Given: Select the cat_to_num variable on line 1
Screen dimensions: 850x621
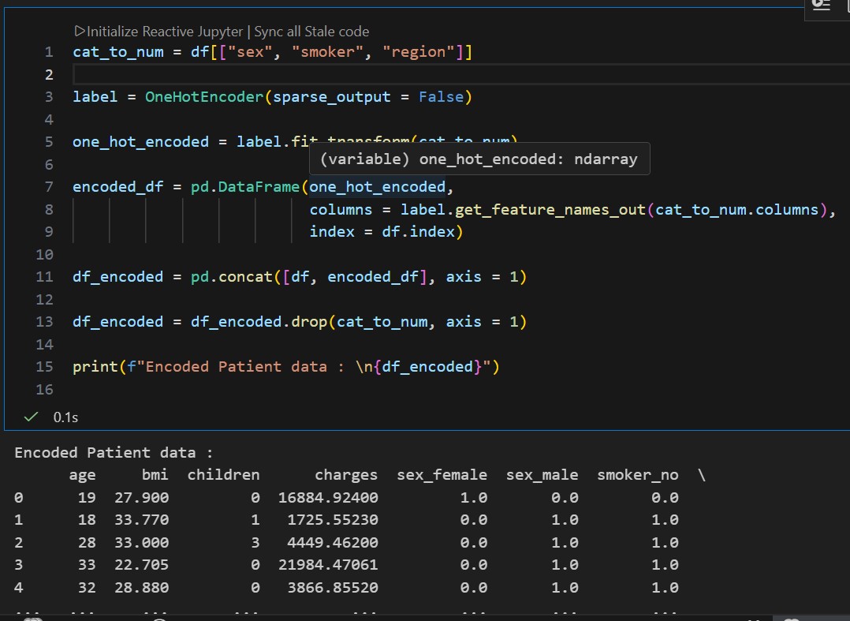Looking at the screenshot, I should click(106, 51).
